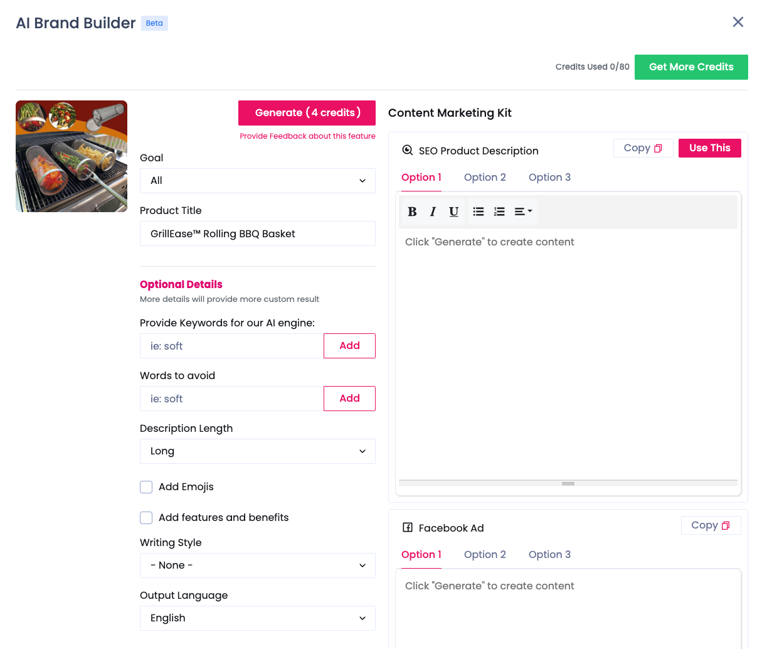Enable Add features and benefits

(x=146, y=517)
